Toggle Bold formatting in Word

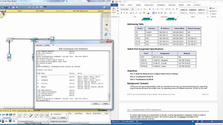pyautogui.click(x=122, y=13)
